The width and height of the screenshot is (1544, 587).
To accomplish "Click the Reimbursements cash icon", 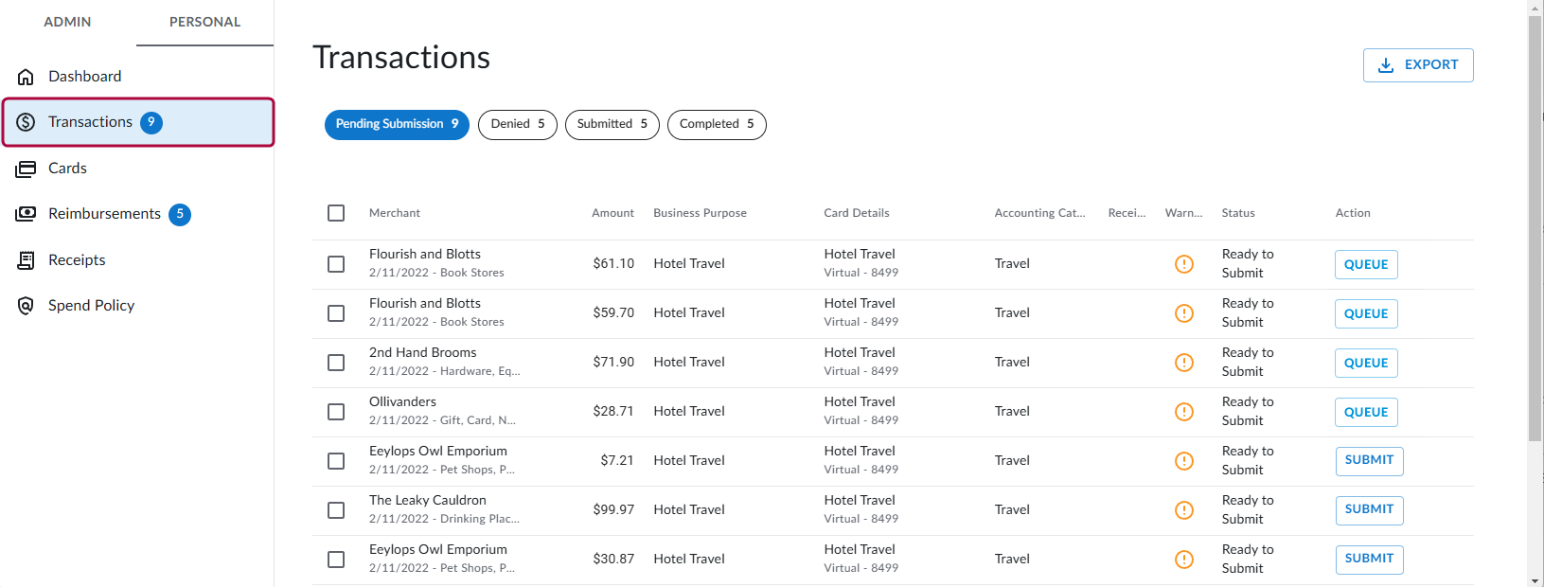I will click(26, 214).
